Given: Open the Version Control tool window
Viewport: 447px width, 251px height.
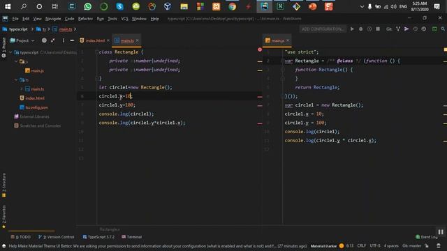Looking at the screenshot, I should coord(57,237).
